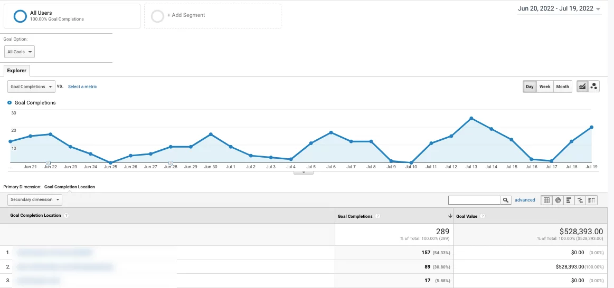Open the date range picker
Image resolution: width=614 pixels, height=288 pixels.
point(559,9)
